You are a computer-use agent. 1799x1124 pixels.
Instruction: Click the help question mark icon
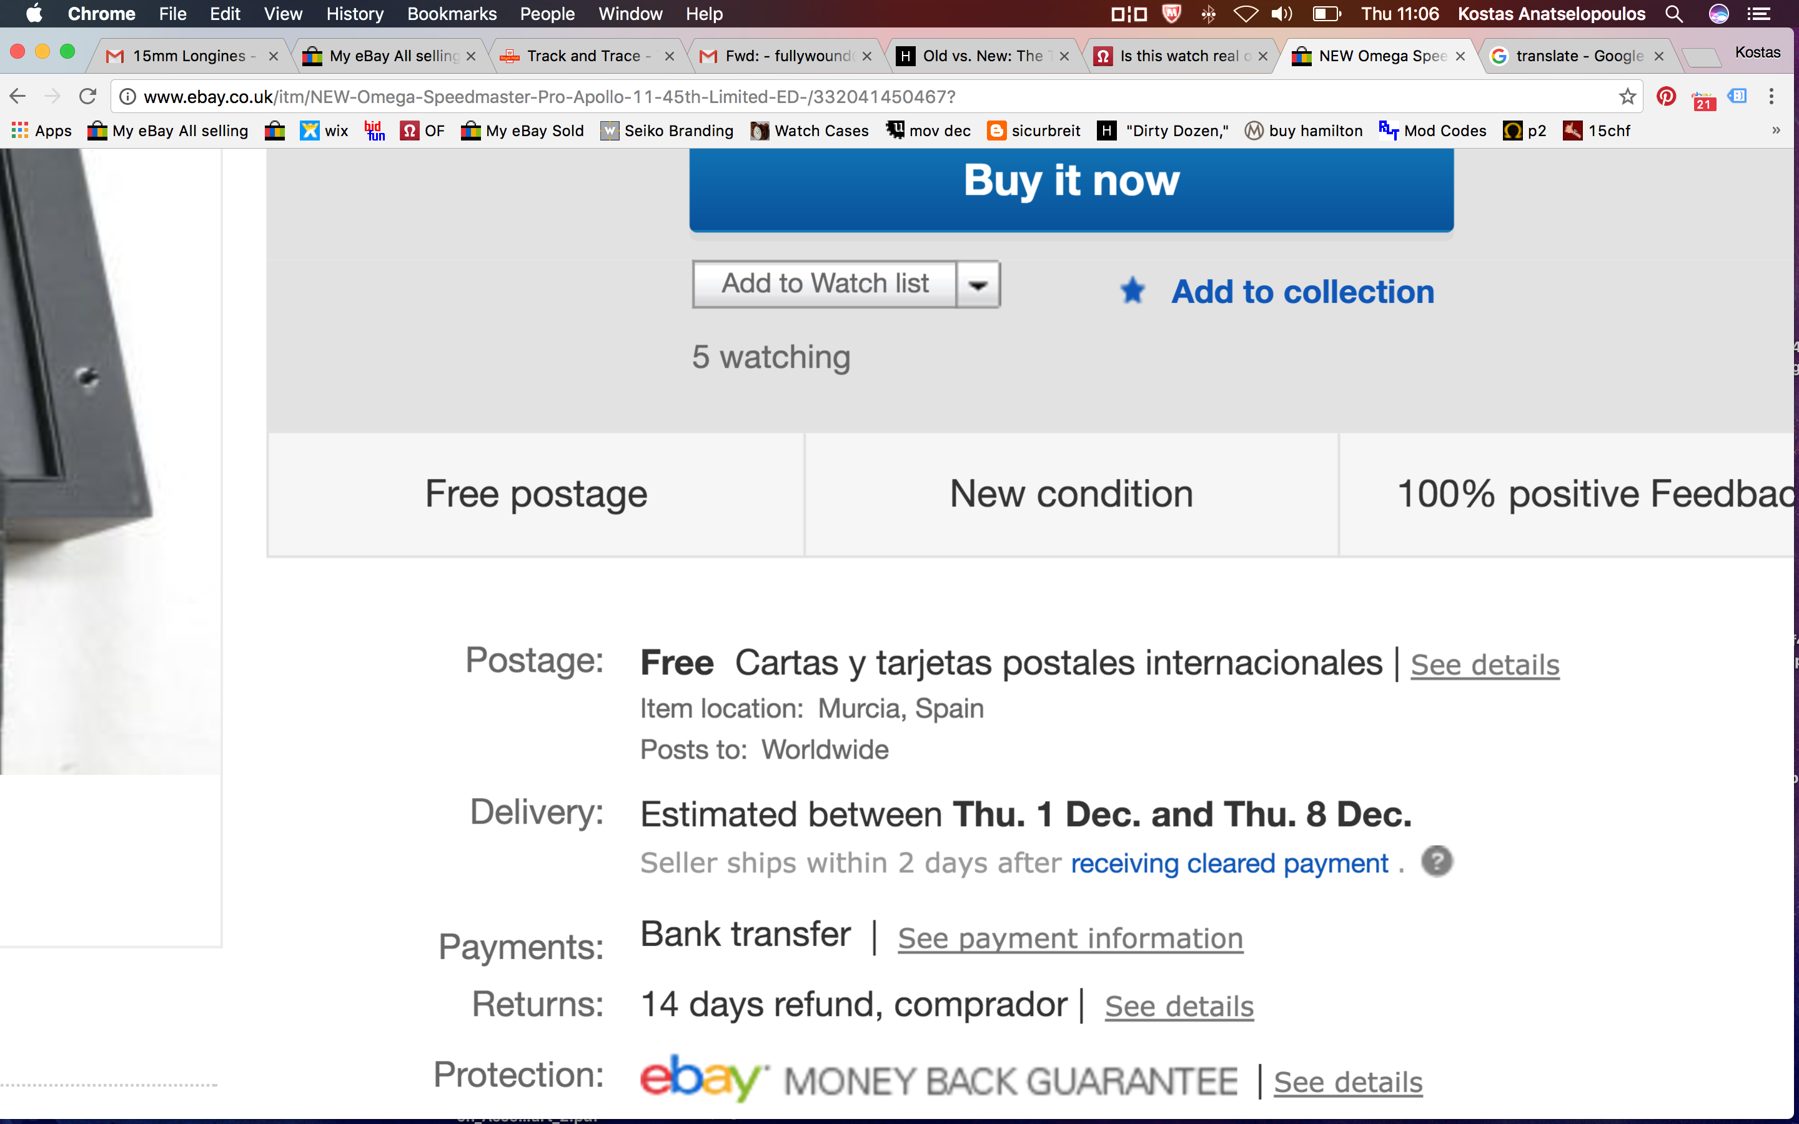tap(1436, 862)
